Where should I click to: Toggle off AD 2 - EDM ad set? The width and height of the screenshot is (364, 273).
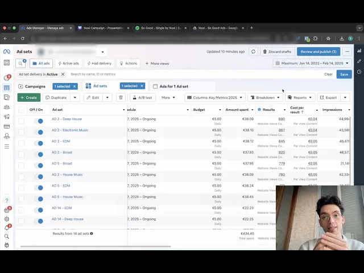click(x=39, y=143)
